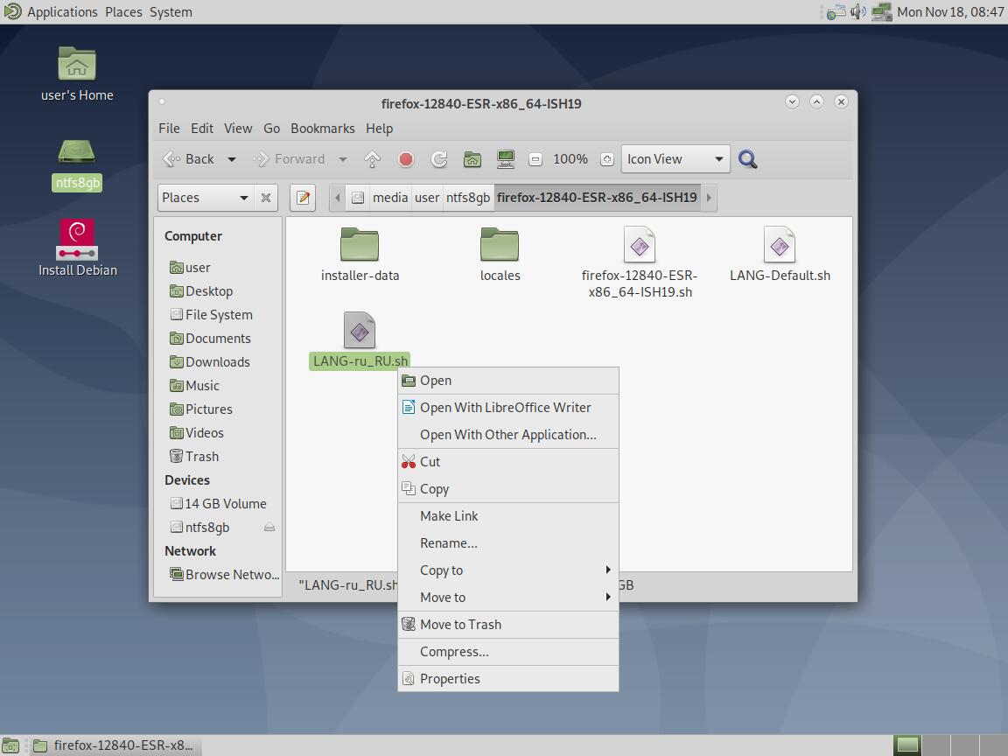1008x756 pixels.
Task: Open the View menu
Action: [x=238, y=129]
